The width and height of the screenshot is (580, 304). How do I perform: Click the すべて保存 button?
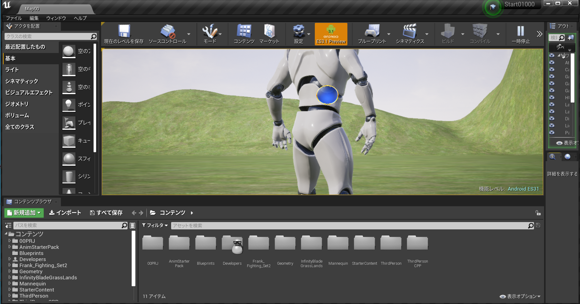tap(106, 213)
